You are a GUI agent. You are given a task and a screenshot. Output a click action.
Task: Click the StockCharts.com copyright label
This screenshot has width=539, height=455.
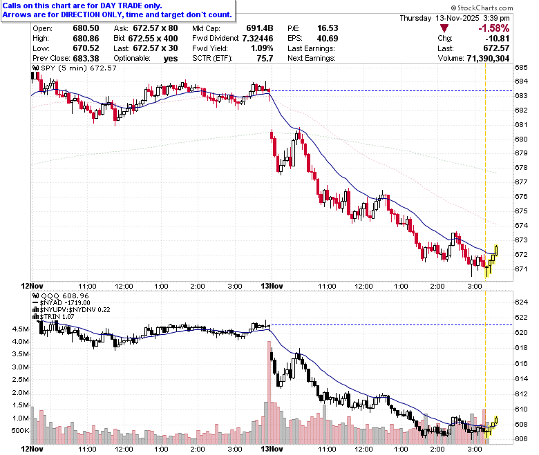click(482, 8)
